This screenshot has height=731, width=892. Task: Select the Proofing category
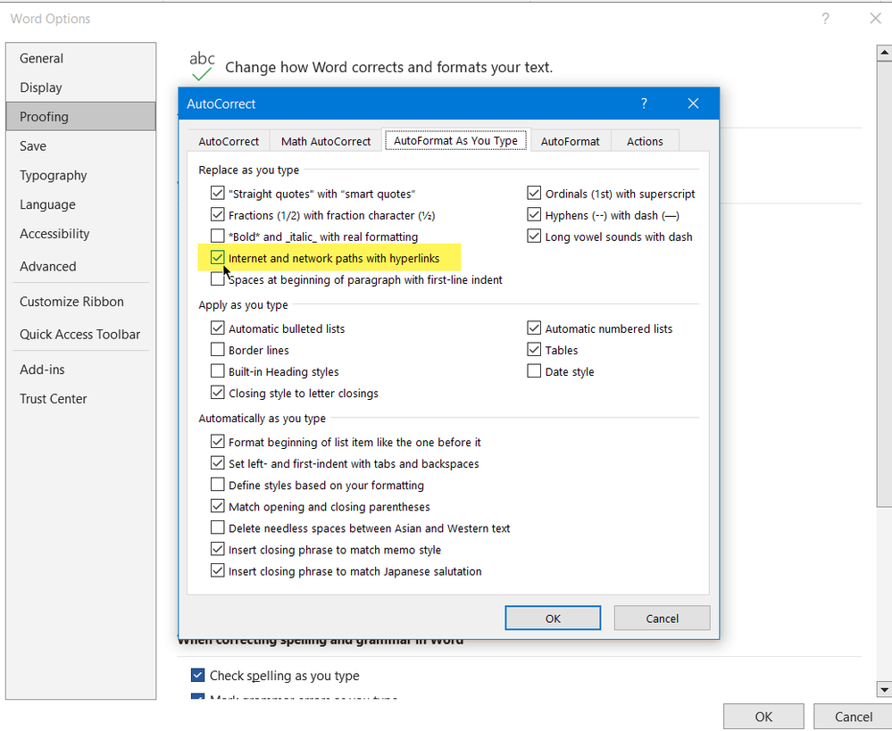point(80,117)
